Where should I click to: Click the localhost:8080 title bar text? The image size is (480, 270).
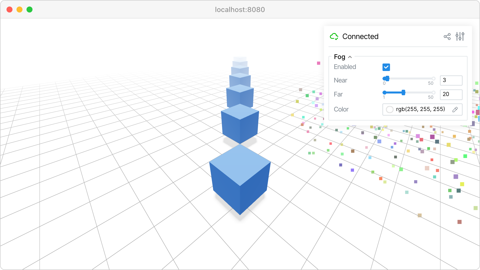tap(240, 9)
